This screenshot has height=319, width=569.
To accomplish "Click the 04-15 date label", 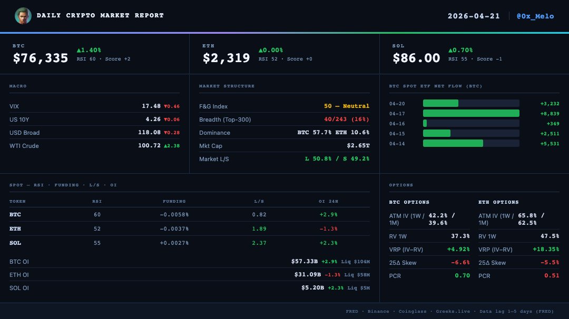I will point(397,133).
